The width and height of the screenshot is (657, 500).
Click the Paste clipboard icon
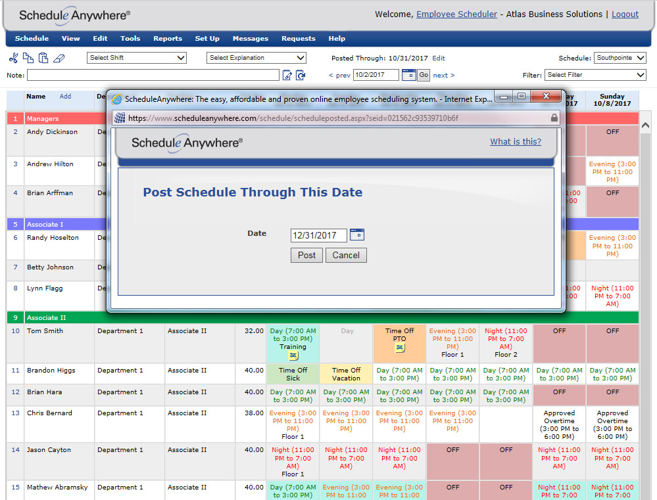click(x=43, y=58)
